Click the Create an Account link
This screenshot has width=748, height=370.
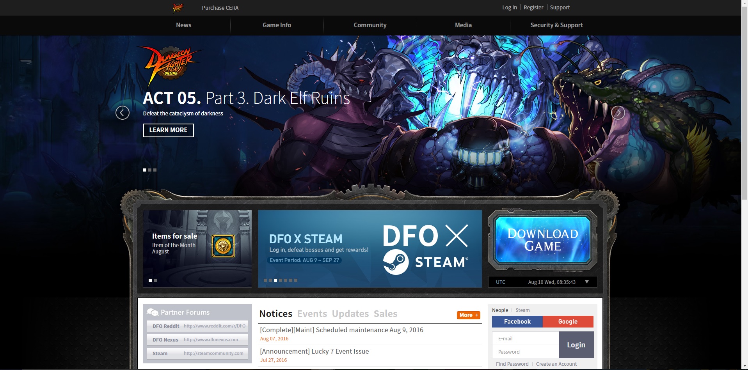[x=556, y=364]
